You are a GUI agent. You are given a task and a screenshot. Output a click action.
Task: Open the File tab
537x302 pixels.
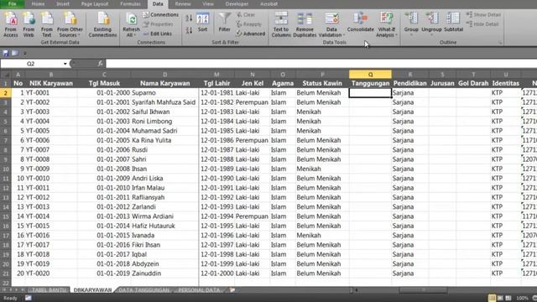pyautogui.click(x=12, y=4)
